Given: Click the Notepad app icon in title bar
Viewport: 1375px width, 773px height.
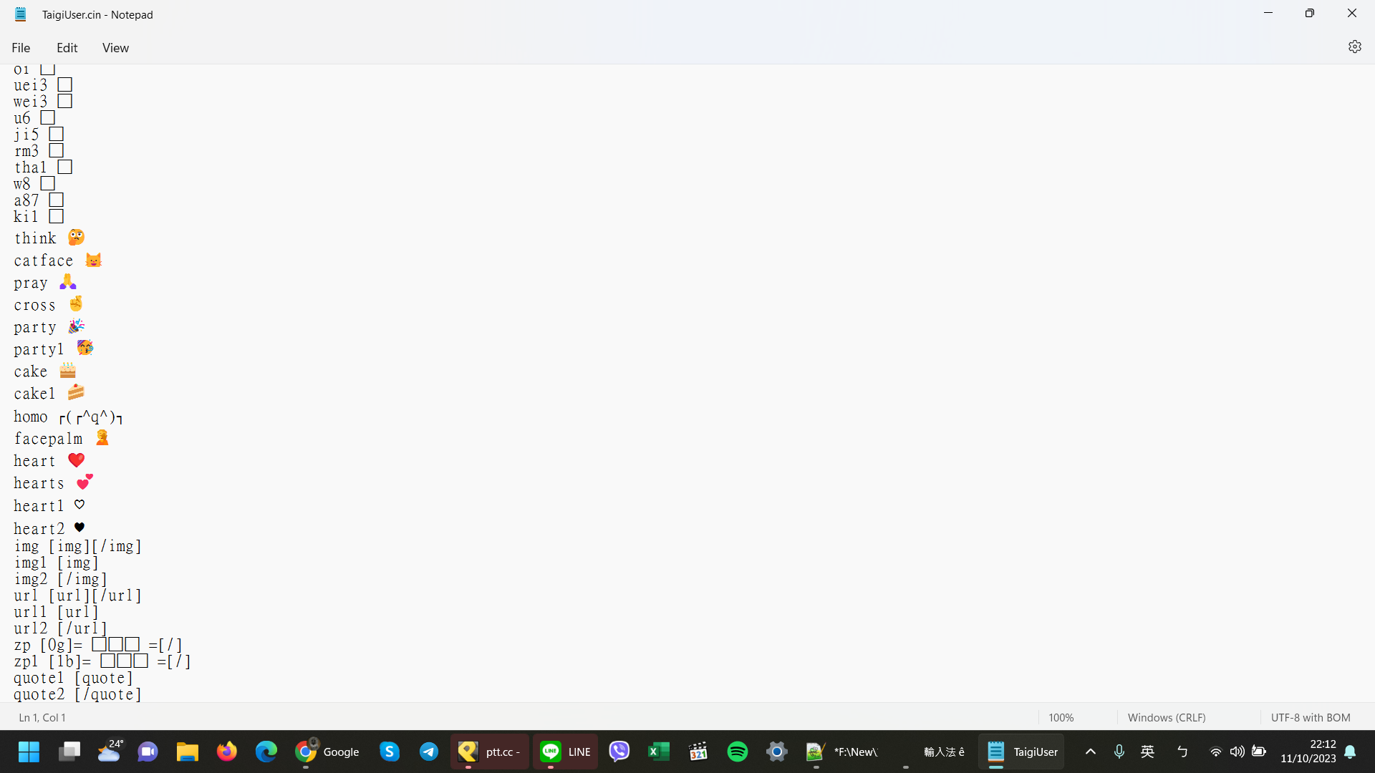Looking at the screenshot, I should 20,14.
